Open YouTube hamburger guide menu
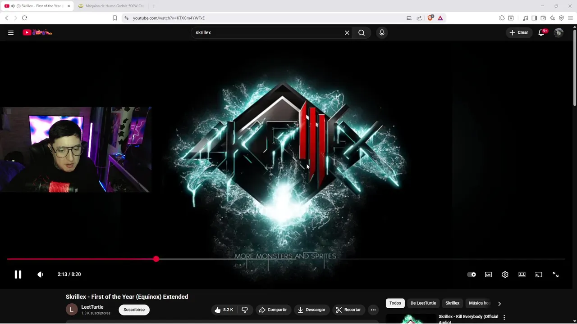Screen dimensions: 577x324 coord(11,32)
